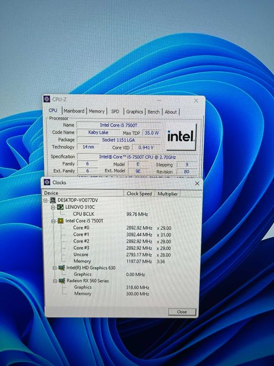The image size is (274, 366).
Task: Switch to the CPU tab
Action: (53, 110)
